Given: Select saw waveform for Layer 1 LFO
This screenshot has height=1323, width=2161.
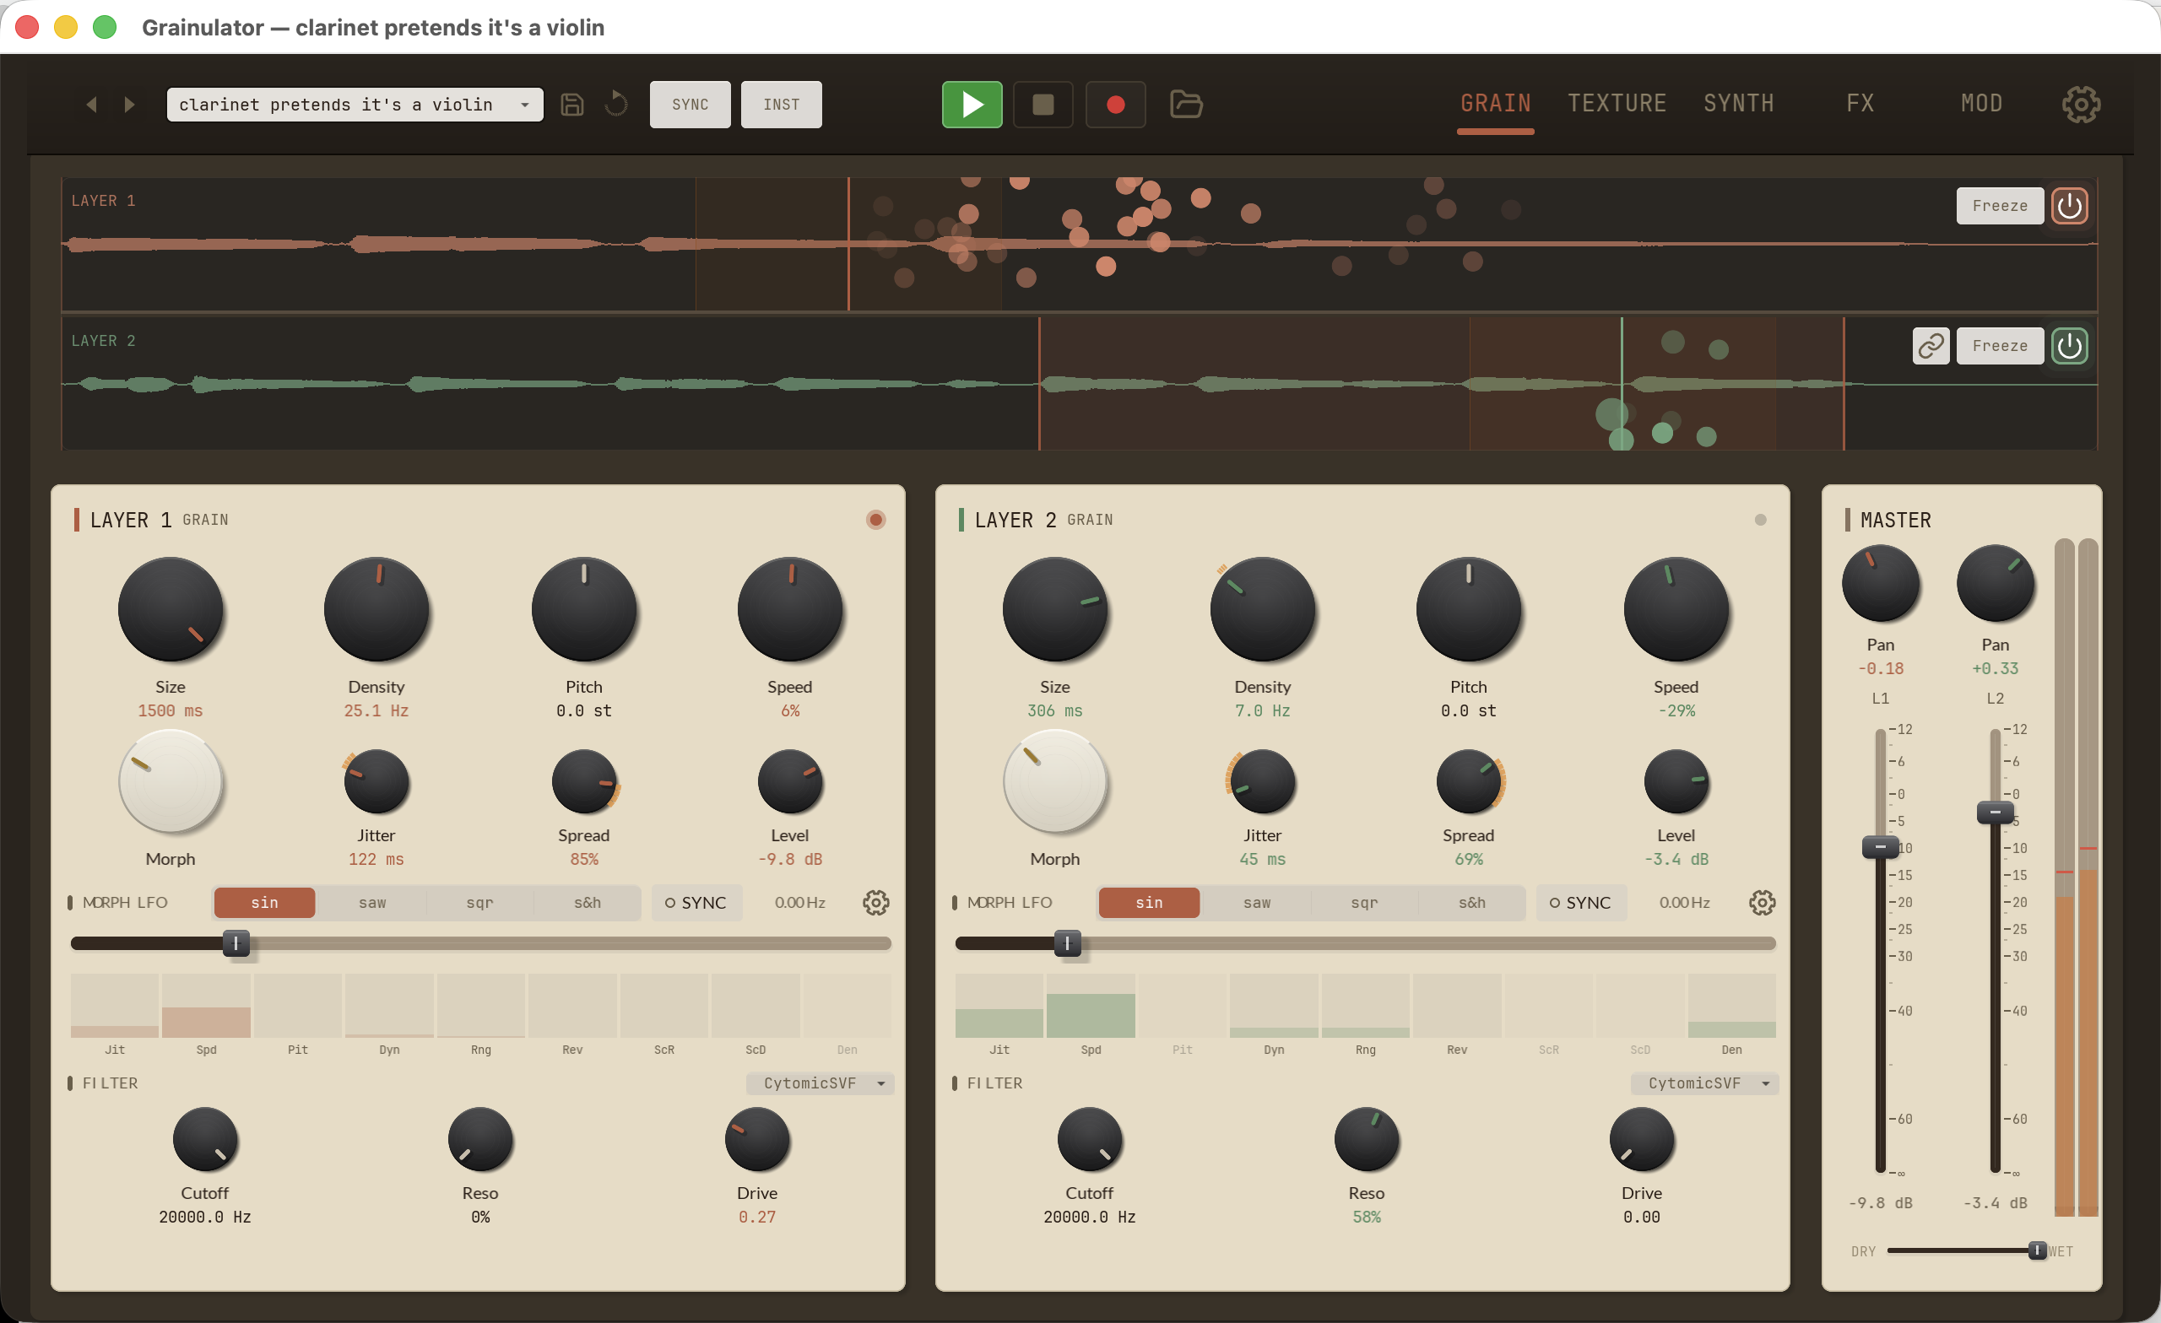Looking at the screenshot, I should pyautogui.click(x=372, y=902).
